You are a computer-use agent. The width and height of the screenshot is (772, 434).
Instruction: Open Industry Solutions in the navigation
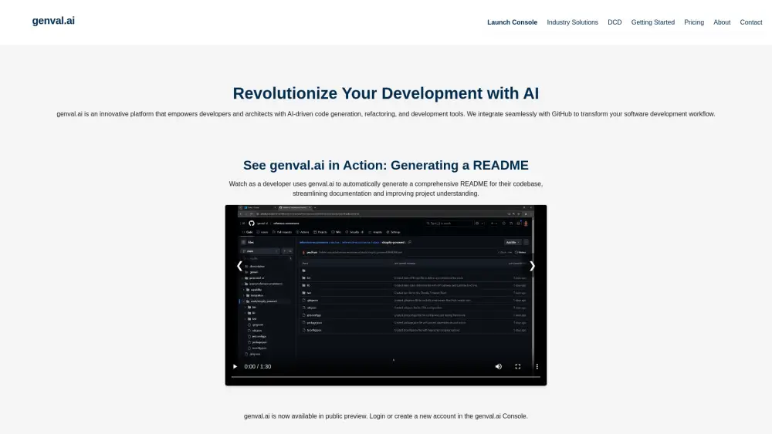click(572, 22)
